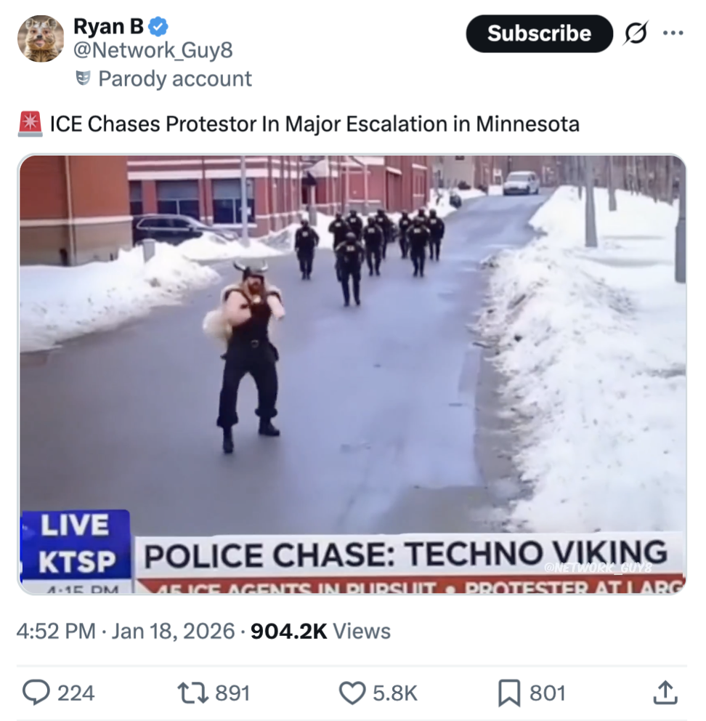This screenshot has width=706, height=721.
Task: Bookmark the post with bookmark icon
Action: (x=509, y=693)
